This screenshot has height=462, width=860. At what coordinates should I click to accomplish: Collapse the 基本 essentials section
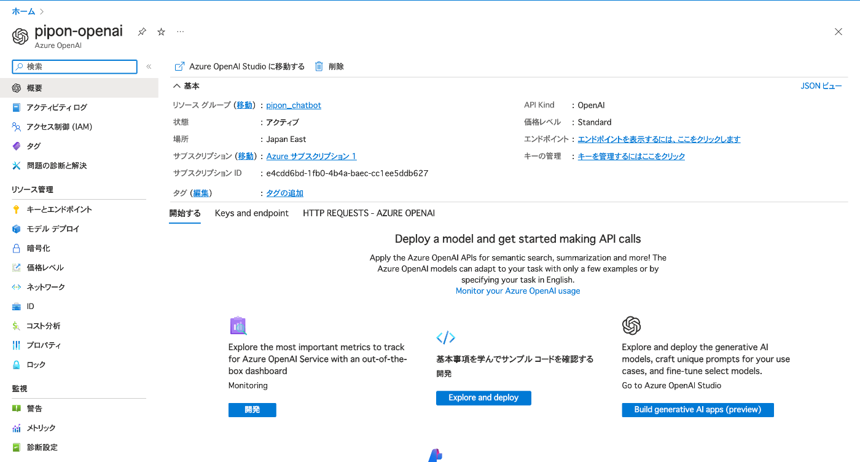(x=186, y=86)
